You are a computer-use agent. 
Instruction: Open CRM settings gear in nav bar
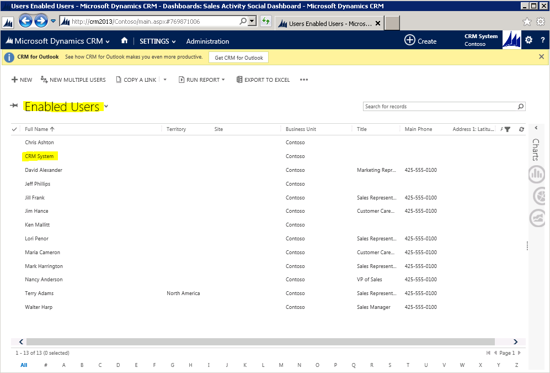[x=528, y=40]
